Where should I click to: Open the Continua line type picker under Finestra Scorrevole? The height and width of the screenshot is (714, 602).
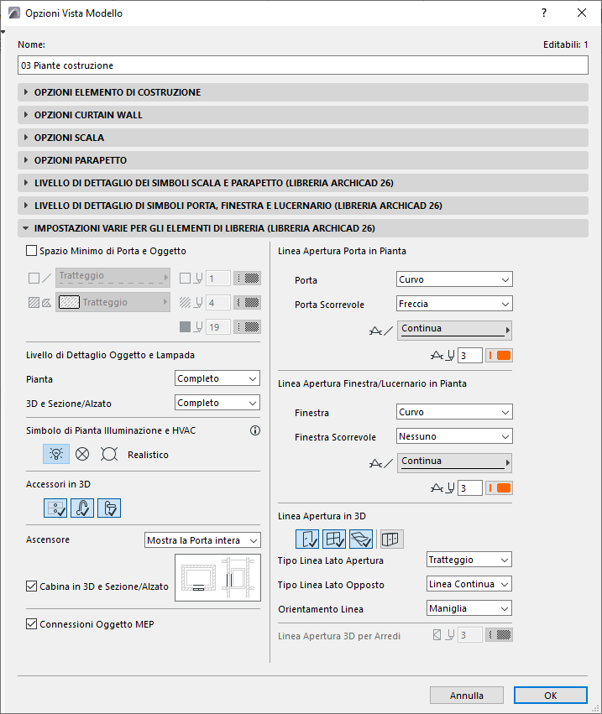[454, 463]
